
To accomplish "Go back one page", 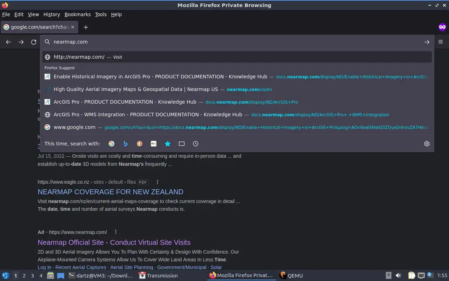I will click(8, 42).
